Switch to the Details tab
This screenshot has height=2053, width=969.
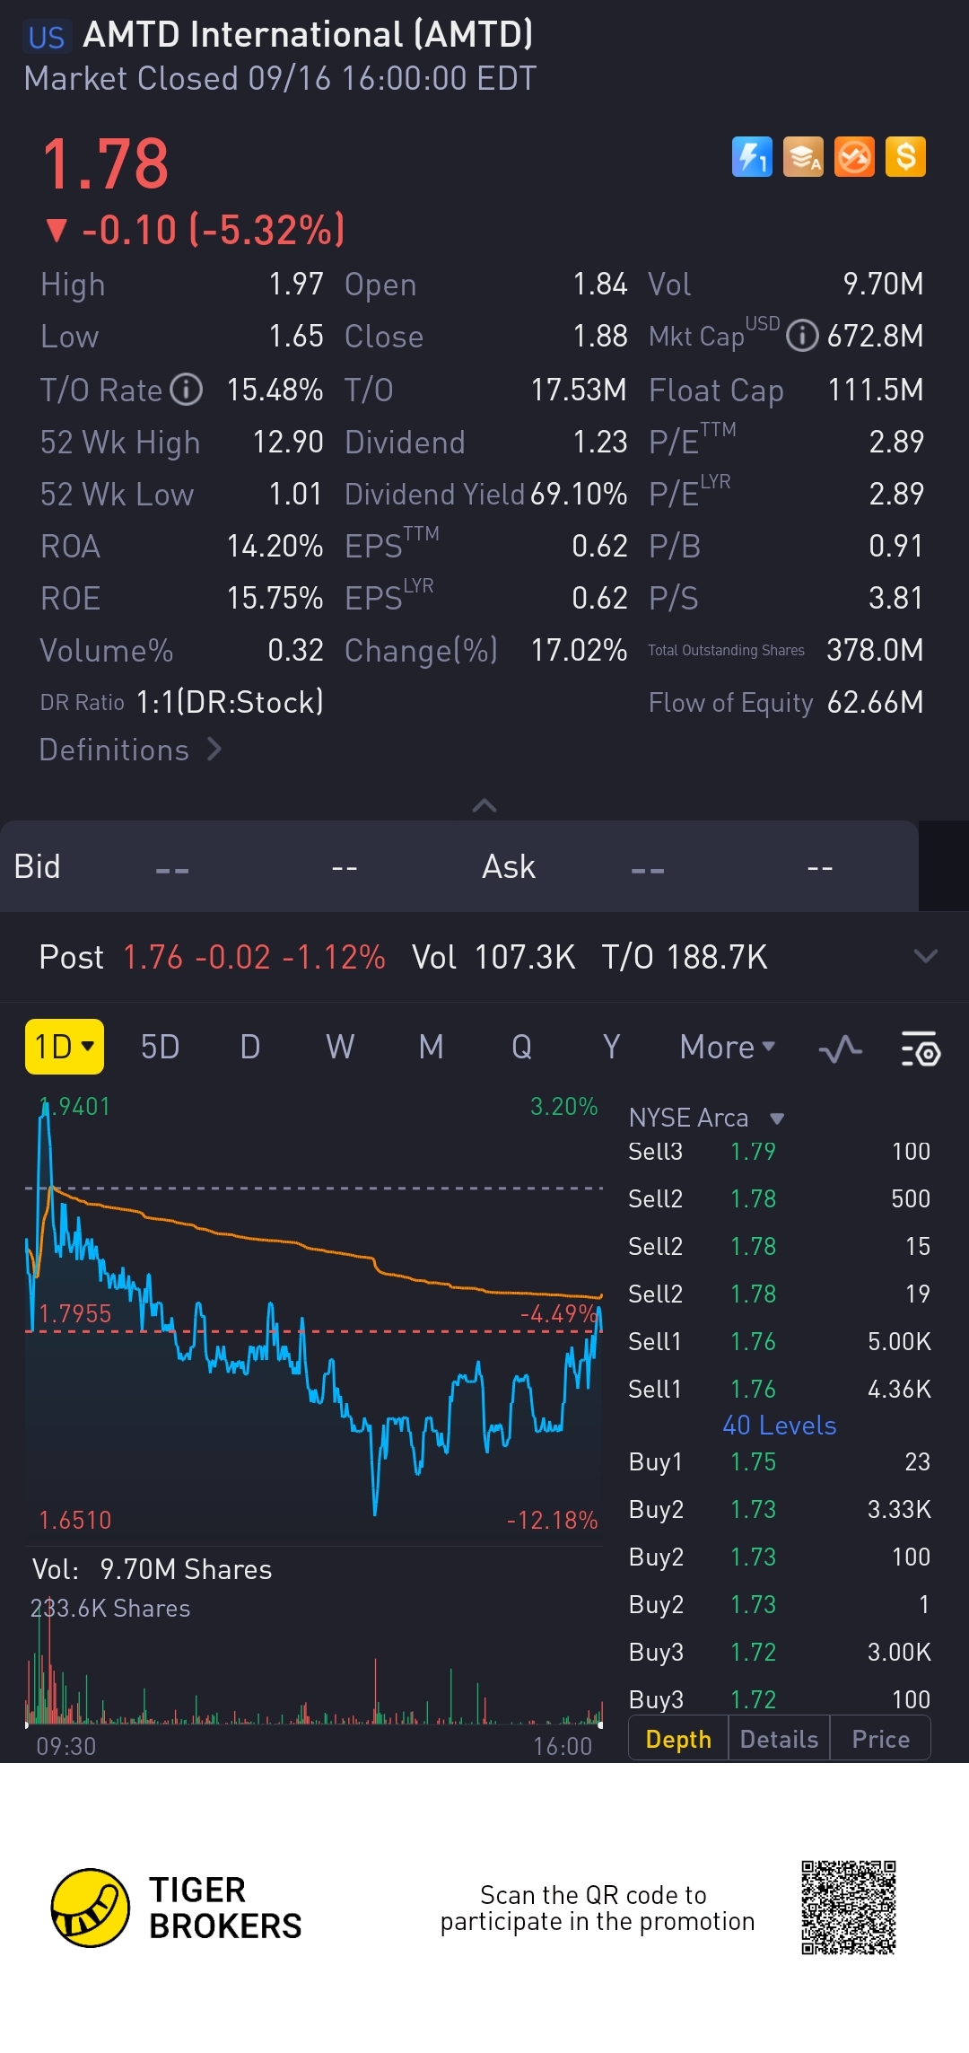pyautogui.click(x=779, y=1739)
